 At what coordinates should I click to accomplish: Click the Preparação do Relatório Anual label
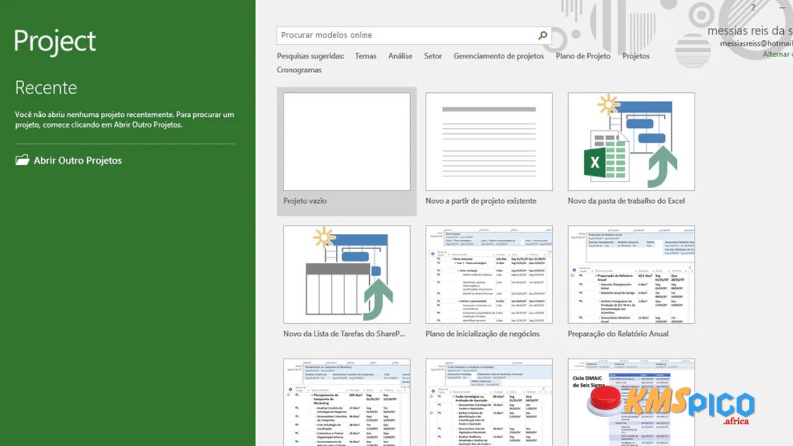618,334
